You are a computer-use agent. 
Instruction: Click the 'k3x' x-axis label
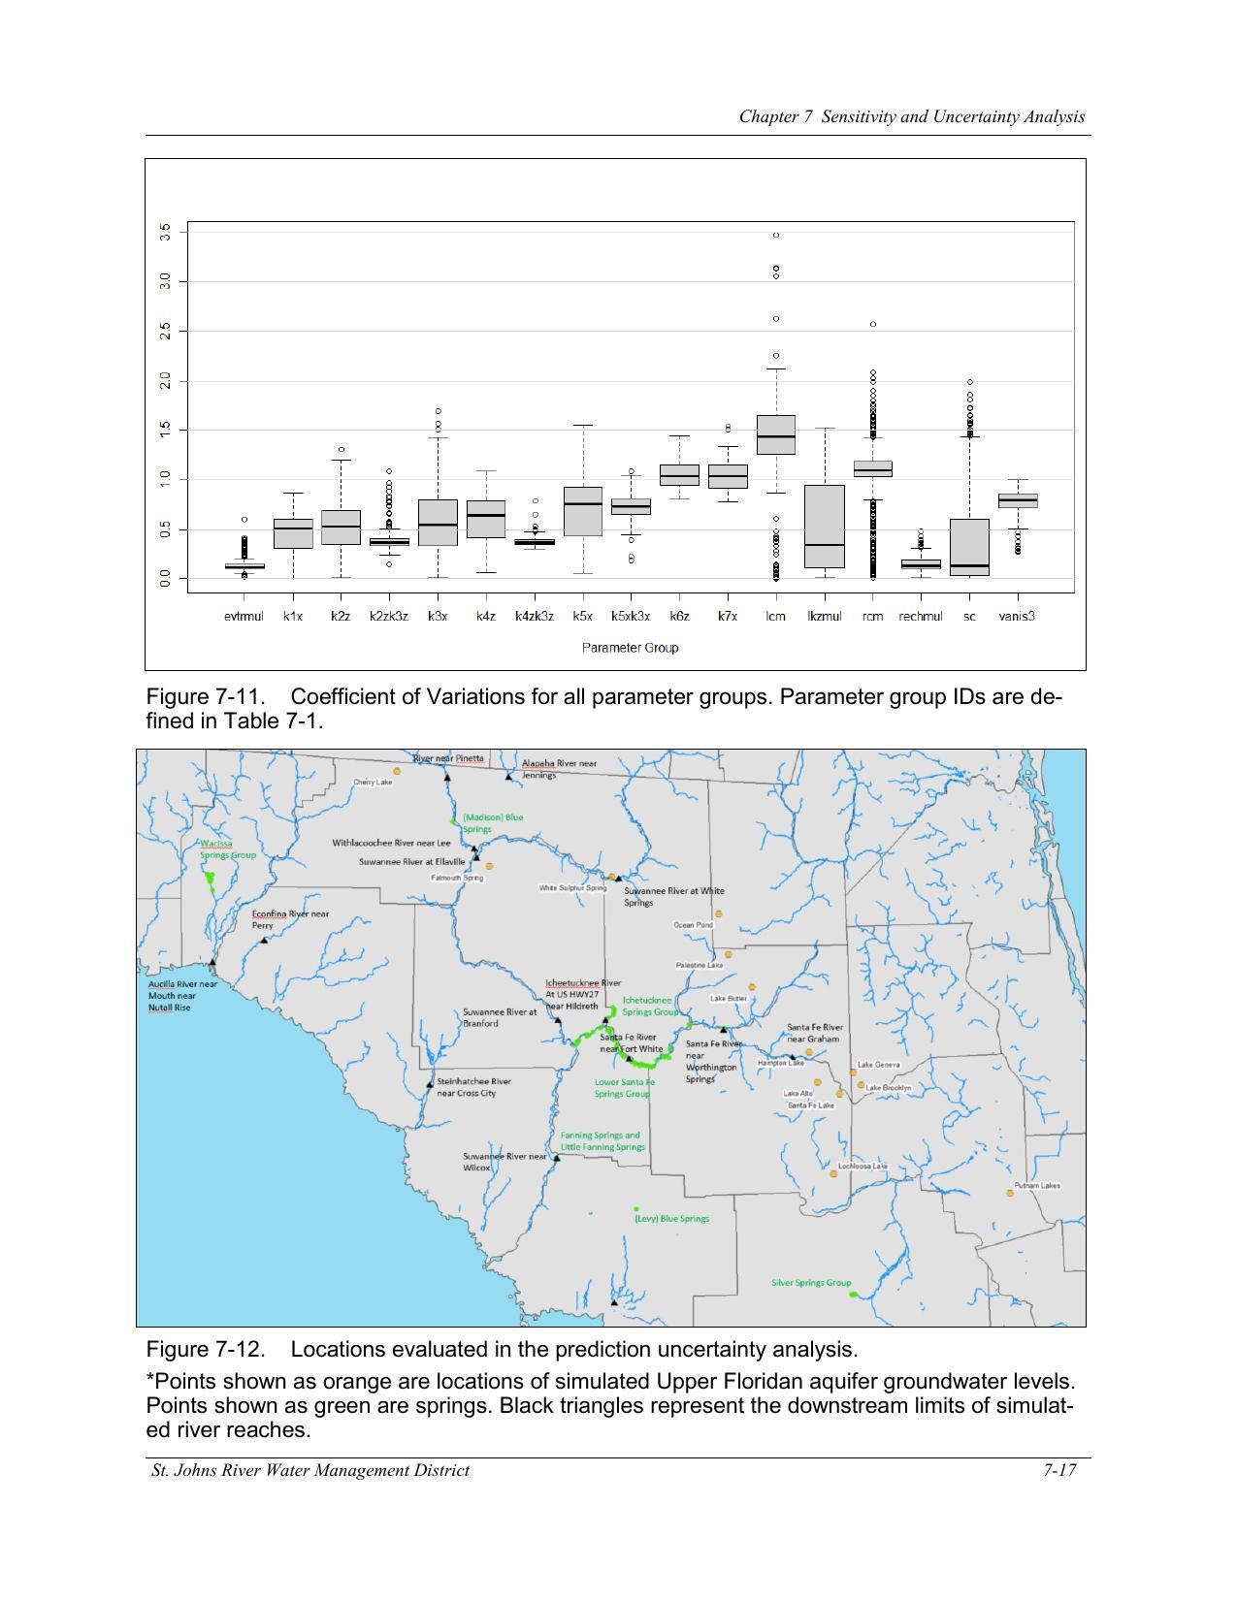click(x=438, y=617)
